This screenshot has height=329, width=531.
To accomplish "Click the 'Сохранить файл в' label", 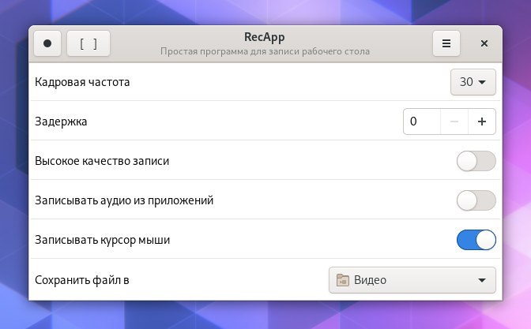I will click(82, 280).
